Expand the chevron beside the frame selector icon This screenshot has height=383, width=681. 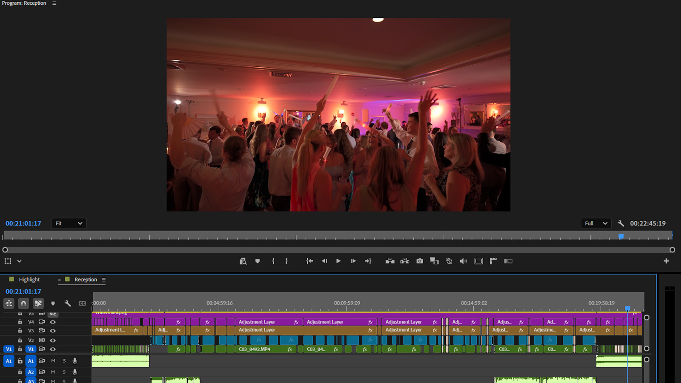19,261
